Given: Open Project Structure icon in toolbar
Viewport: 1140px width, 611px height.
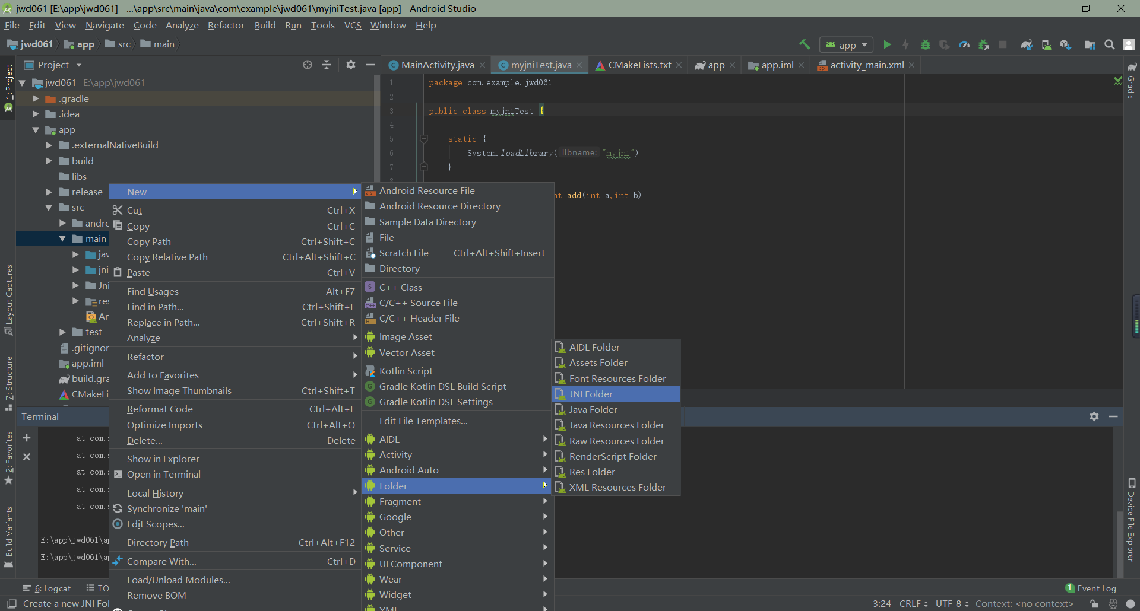Looking at the screenshot, I should [x=1090, y=44].
